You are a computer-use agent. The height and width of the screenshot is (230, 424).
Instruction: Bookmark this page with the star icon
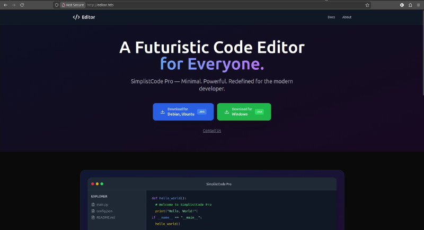point(367,5)
